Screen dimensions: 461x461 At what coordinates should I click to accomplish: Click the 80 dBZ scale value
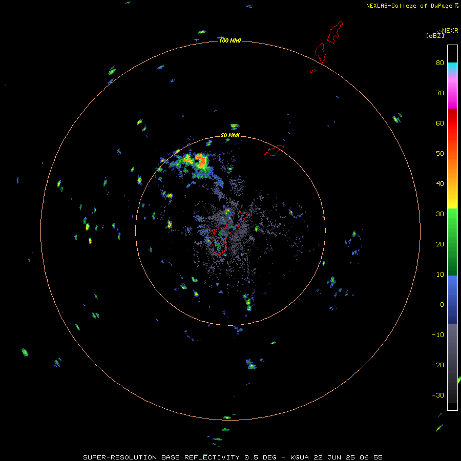[440, 62]
